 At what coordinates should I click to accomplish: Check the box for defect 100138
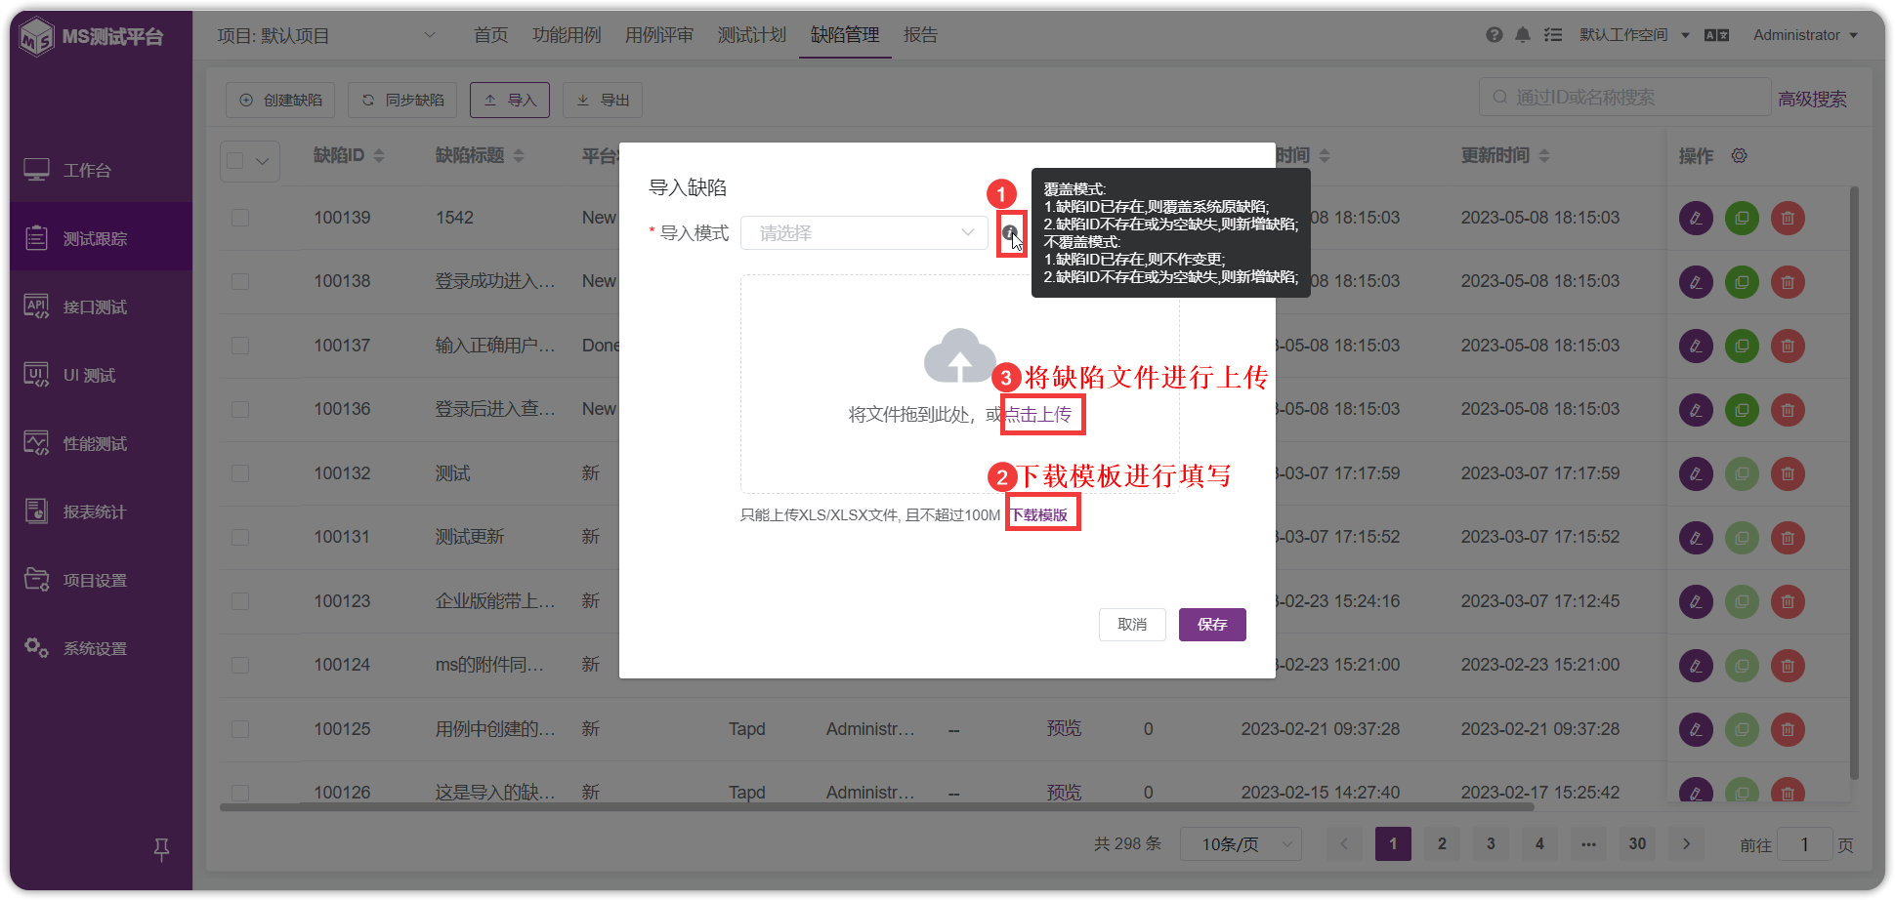click(240, 281)
